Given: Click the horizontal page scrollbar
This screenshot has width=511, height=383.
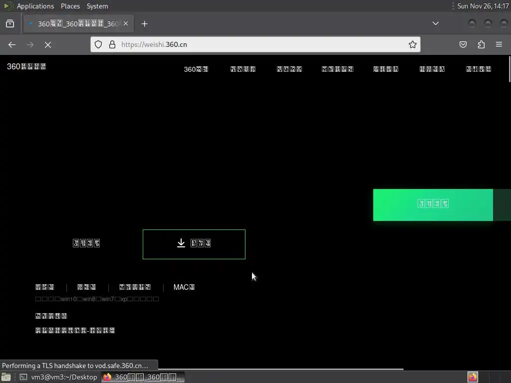Looking at the screenshot, I should click(x=280, y=369).
